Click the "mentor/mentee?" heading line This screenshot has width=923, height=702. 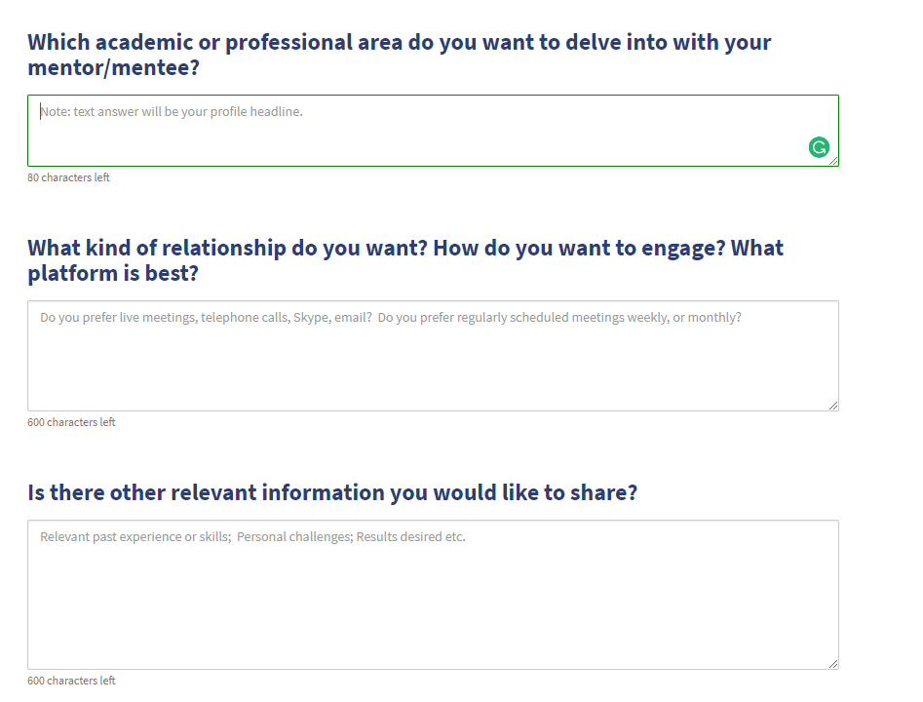(x=114, y=68)
